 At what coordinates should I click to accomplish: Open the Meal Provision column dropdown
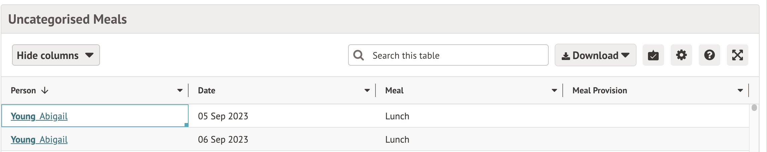(x=740, y=91)
